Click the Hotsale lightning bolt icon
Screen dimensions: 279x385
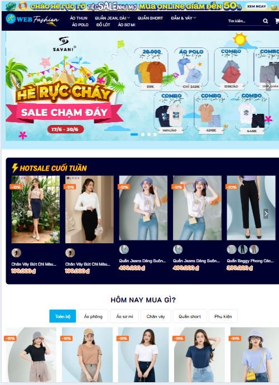(15, 168)
